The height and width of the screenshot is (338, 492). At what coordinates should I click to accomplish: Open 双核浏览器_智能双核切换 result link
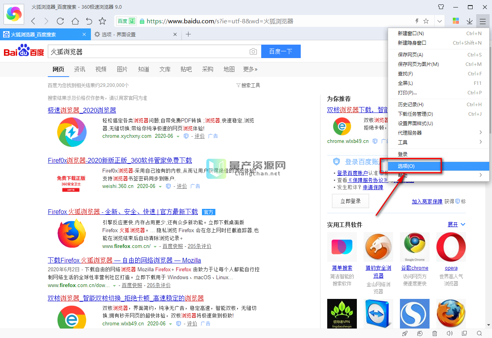pos(126,298)
